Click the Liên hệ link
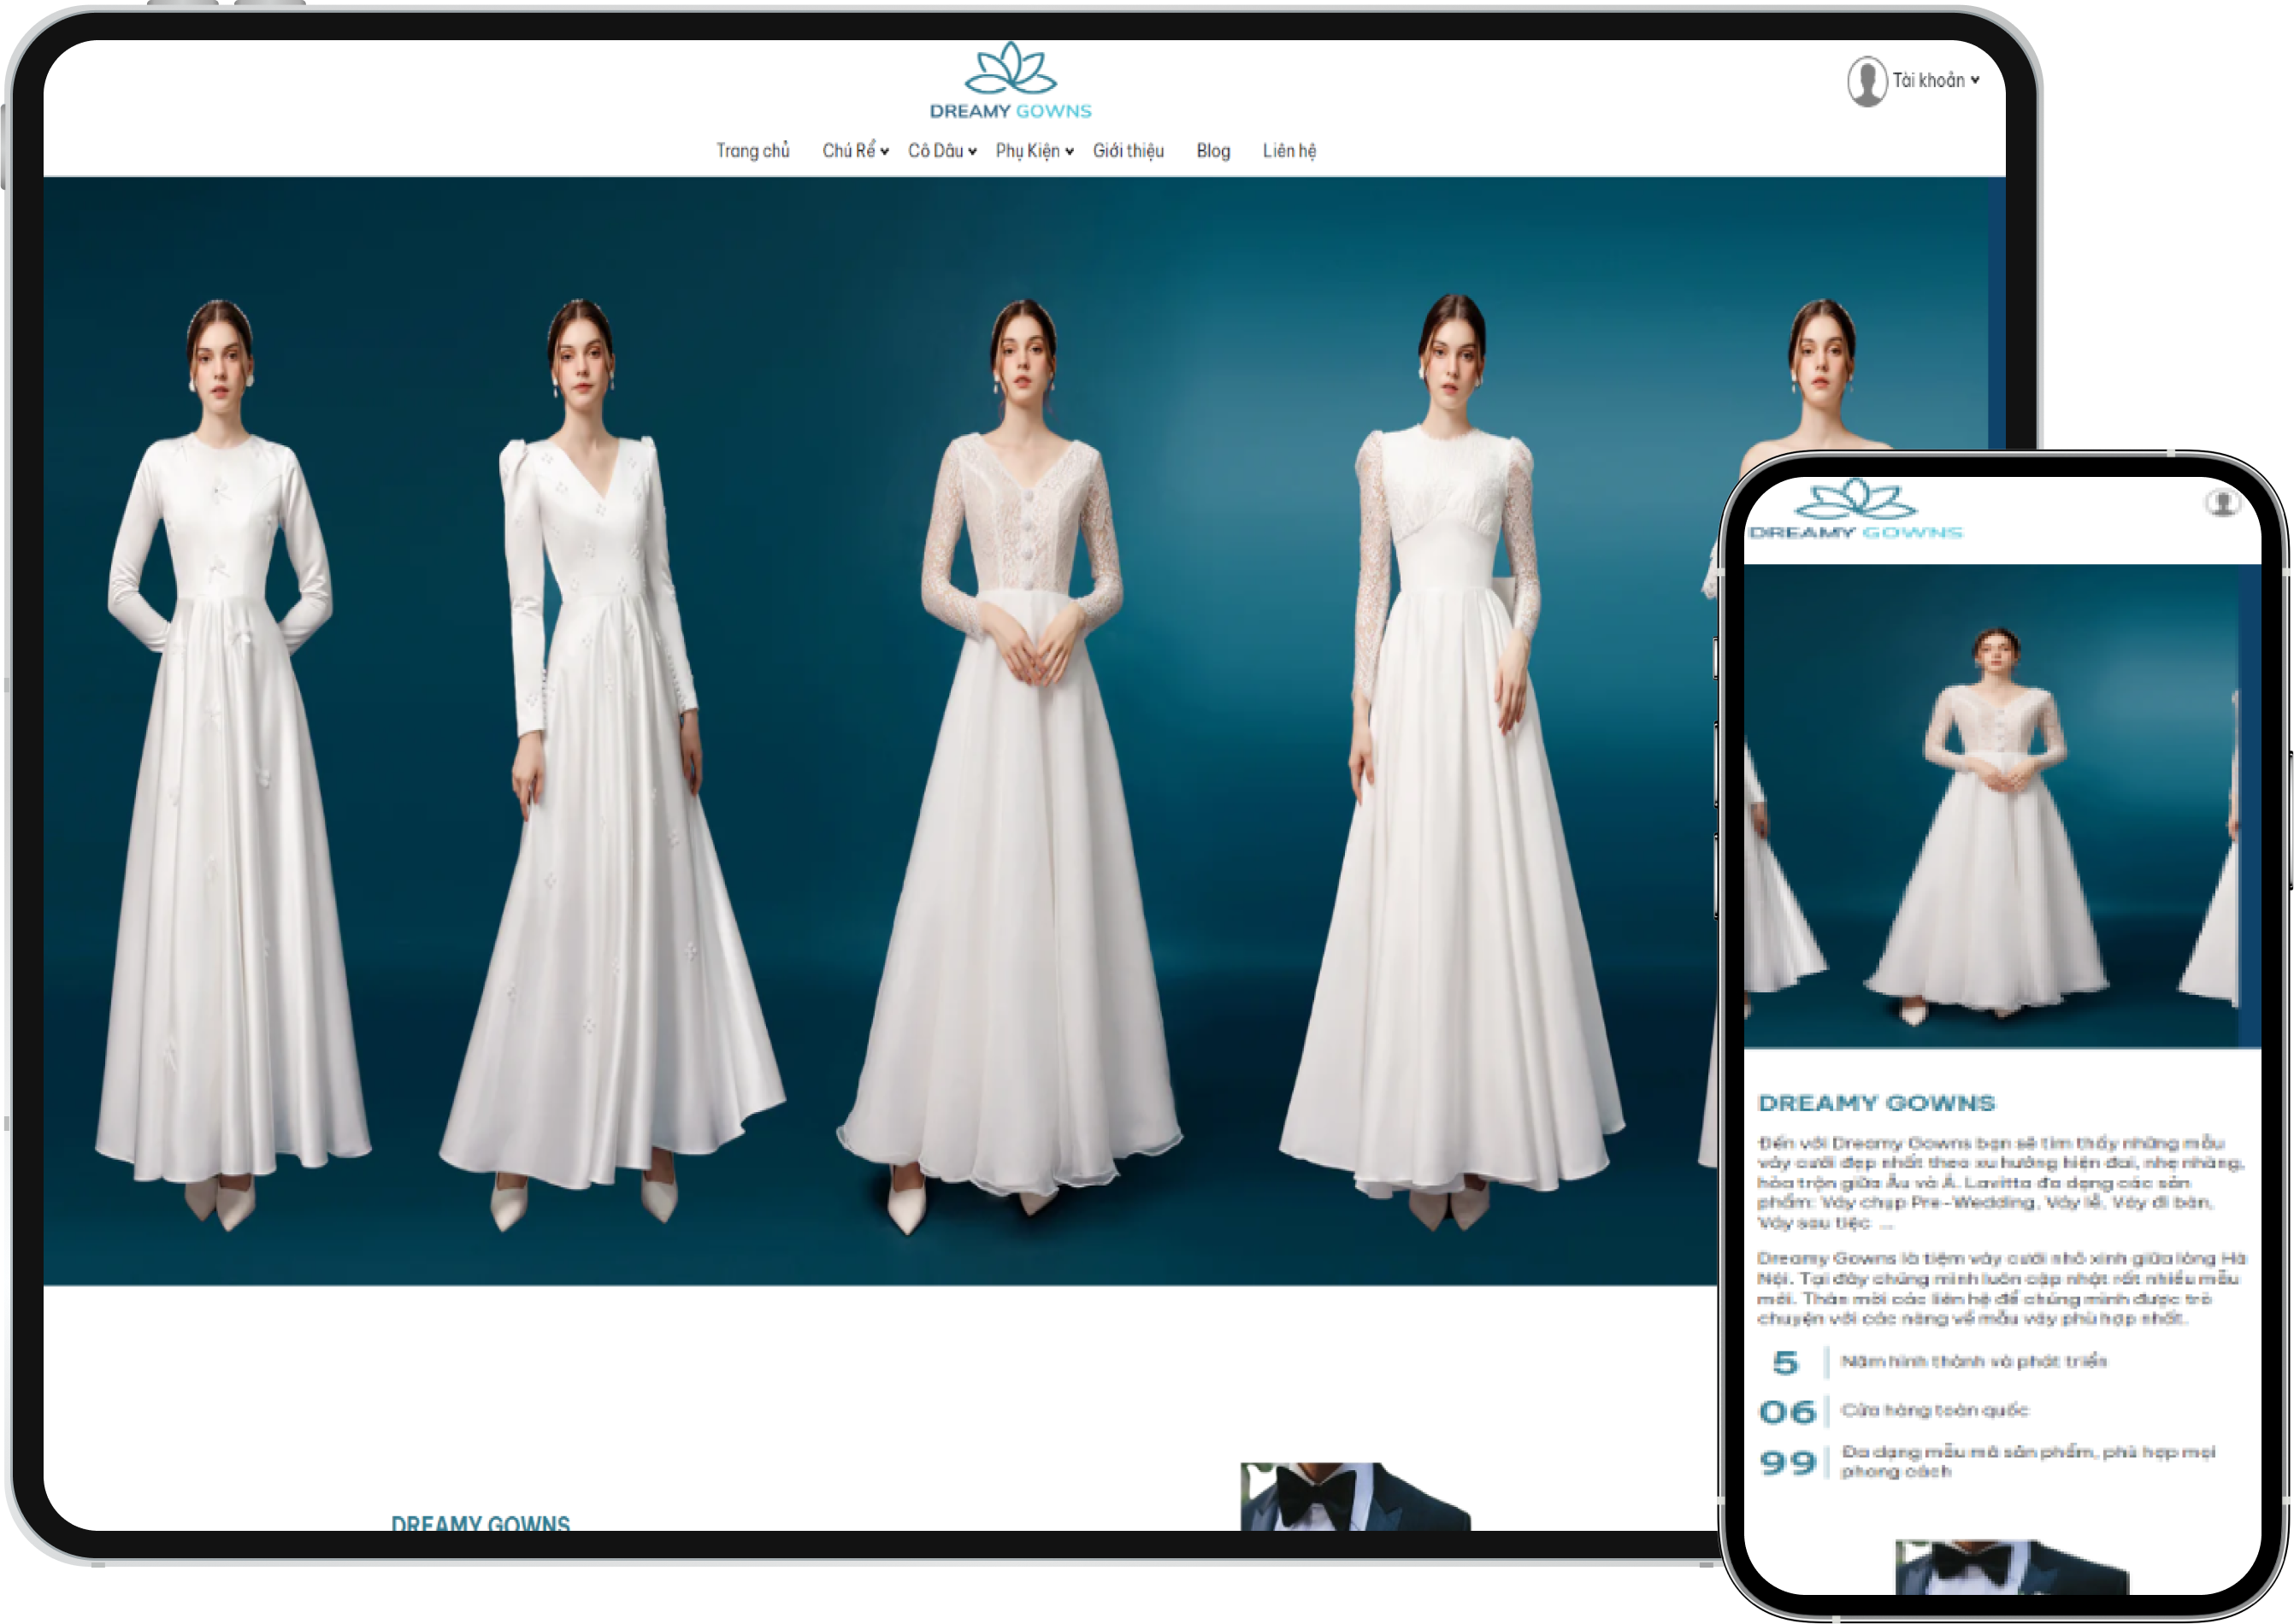Image resolution: width=2294 pixels, height=1624 pixels. pyautogui.click(x=1289, y=151)
